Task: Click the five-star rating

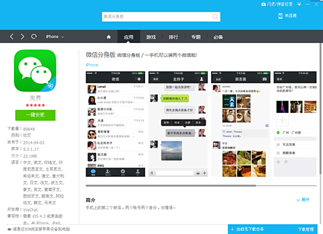Action: click(x=35, y=105)
